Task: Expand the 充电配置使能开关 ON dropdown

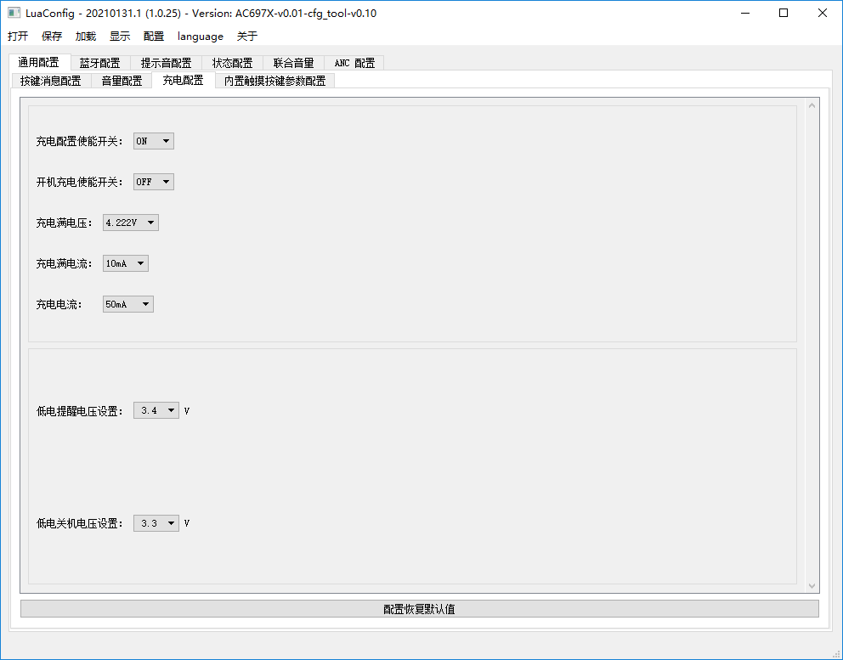Action: tap(154, 141)
